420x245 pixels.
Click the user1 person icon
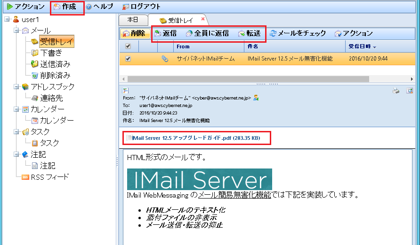(x=16, y=19)
